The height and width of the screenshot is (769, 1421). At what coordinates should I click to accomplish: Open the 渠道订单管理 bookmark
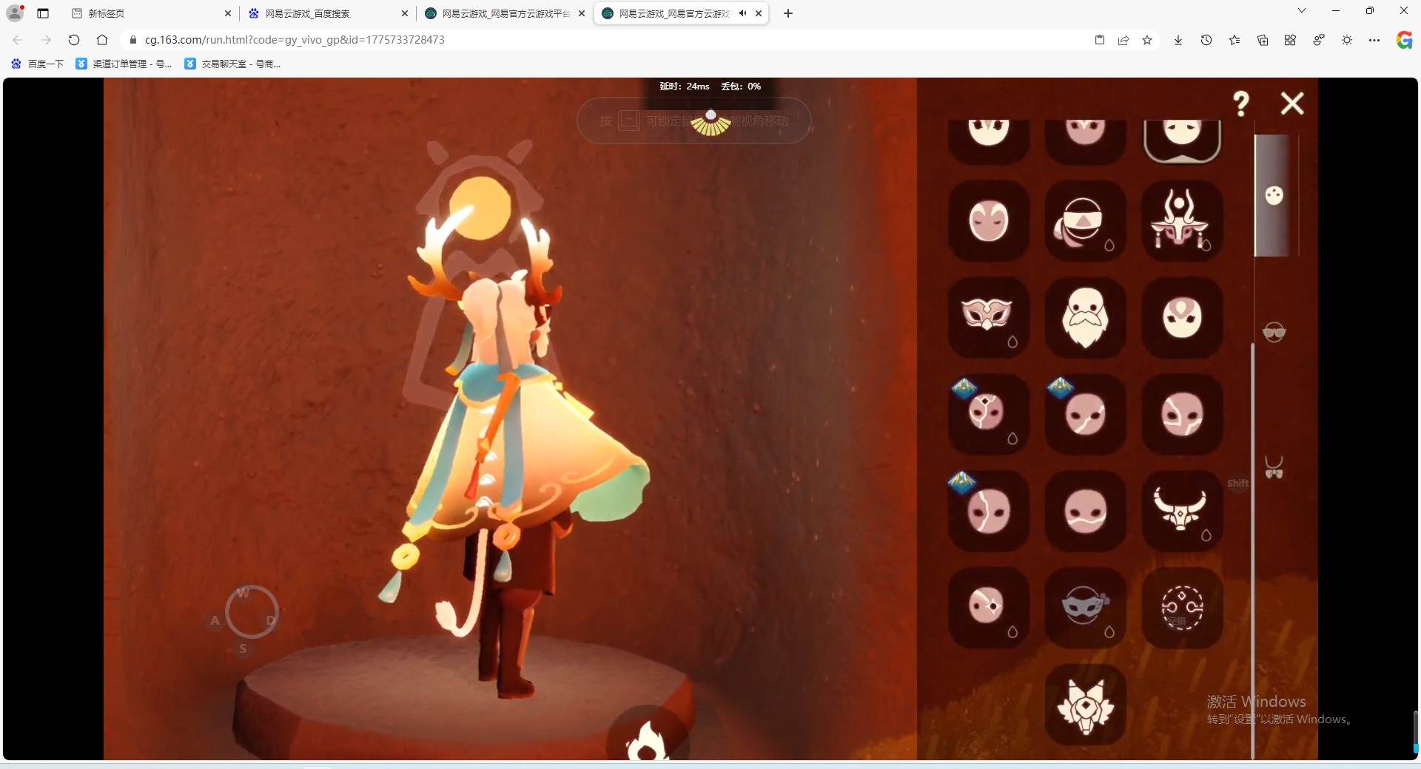pyautogui.click(x=124, y=64)
